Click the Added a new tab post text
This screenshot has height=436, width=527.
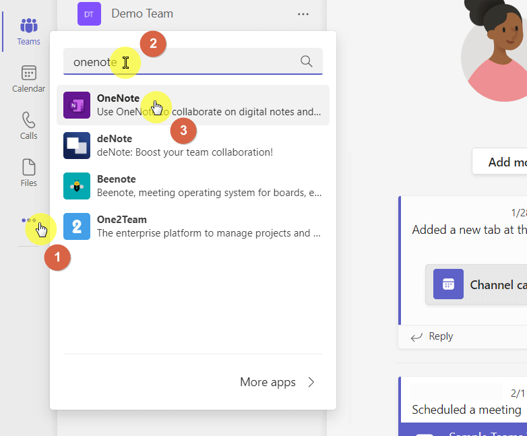click(x=469, y=230)
